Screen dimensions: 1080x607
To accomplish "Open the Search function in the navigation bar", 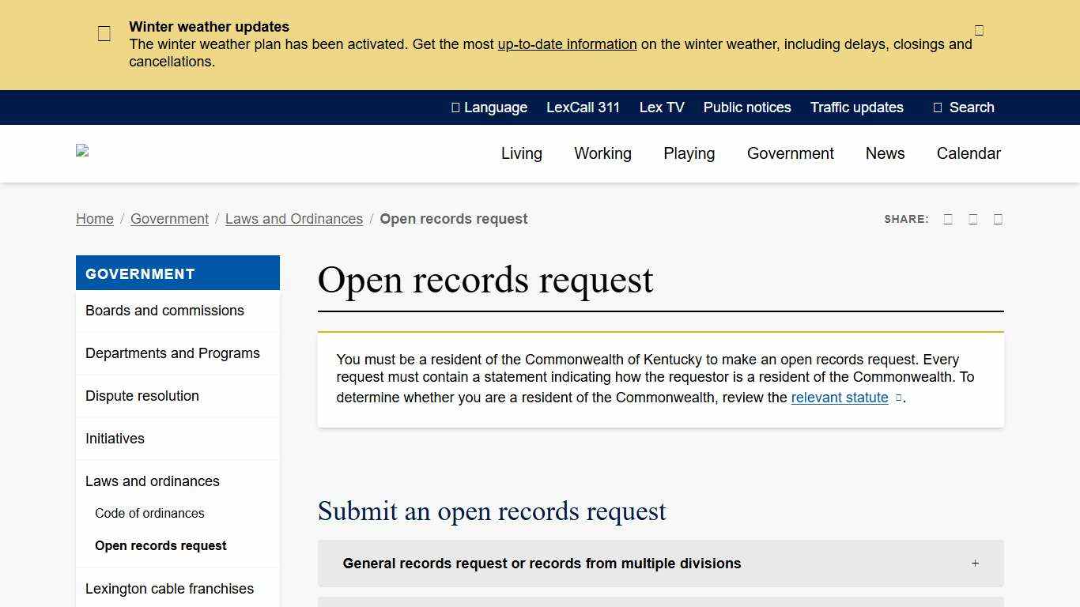I will point(963,107).
